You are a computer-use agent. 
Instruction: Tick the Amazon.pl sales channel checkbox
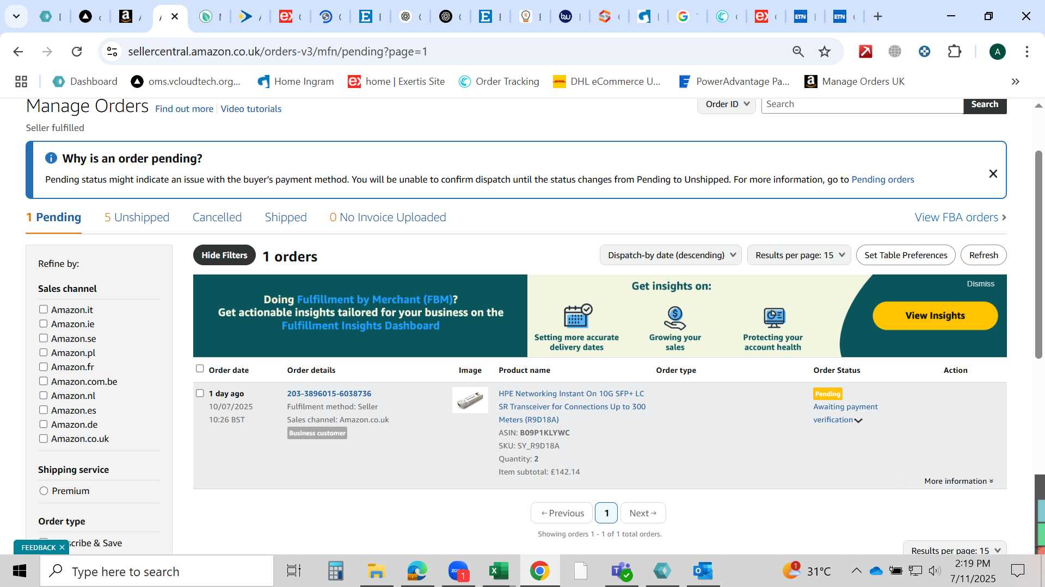coord(44,353)
